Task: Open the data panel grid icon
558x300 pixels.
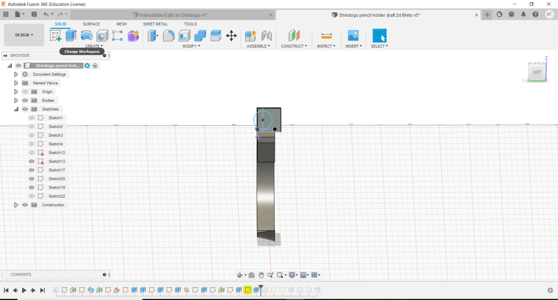Action: 6,14
